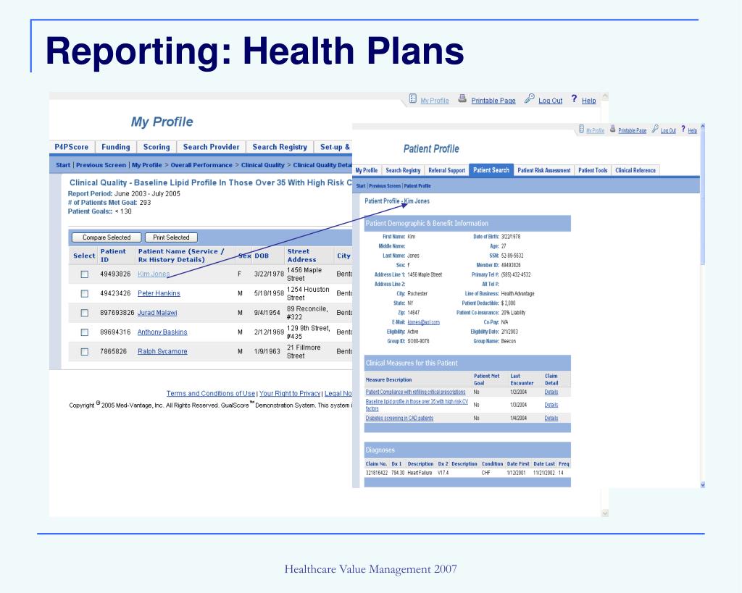Image resolution: width=742 pixels, height=593 pixels.
Task: Click the My Profile link in the back window's top bar
Action: [x=435, y=101]
